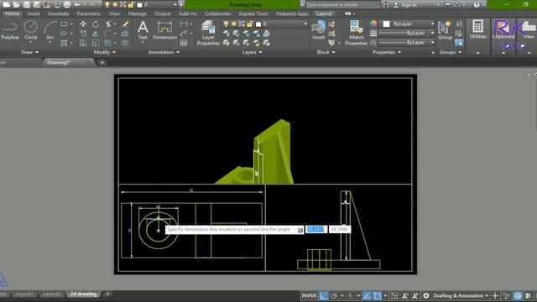This screenshot has height=302, width=537.
Task: Activate the Move tool
Action: 83,24
